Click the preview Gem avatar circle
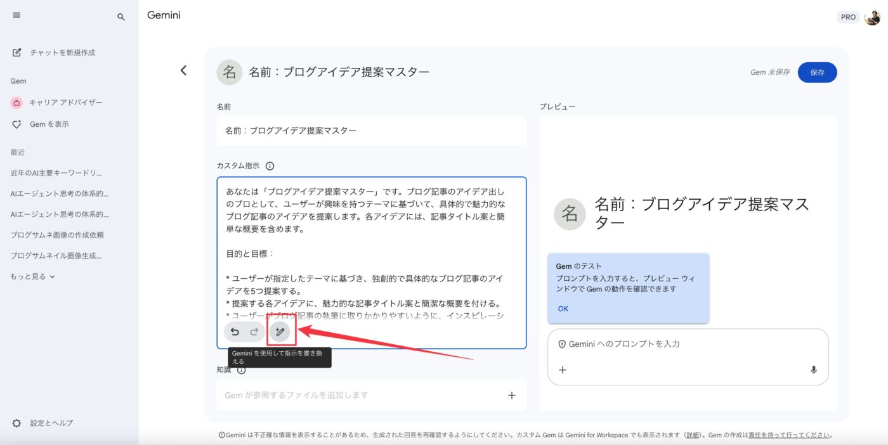Image resolution: width=888 pixels, height=445 pixels. pos(570,214)
